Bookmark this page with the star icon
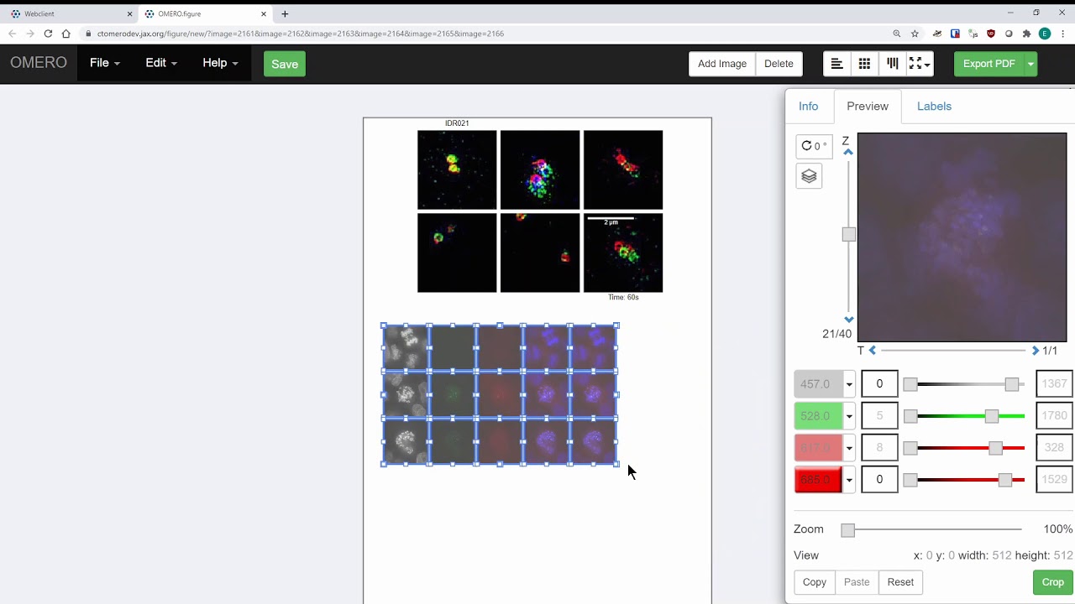Image resolution: width=1075 pixels, height=604 pixels. click(915, 34)
